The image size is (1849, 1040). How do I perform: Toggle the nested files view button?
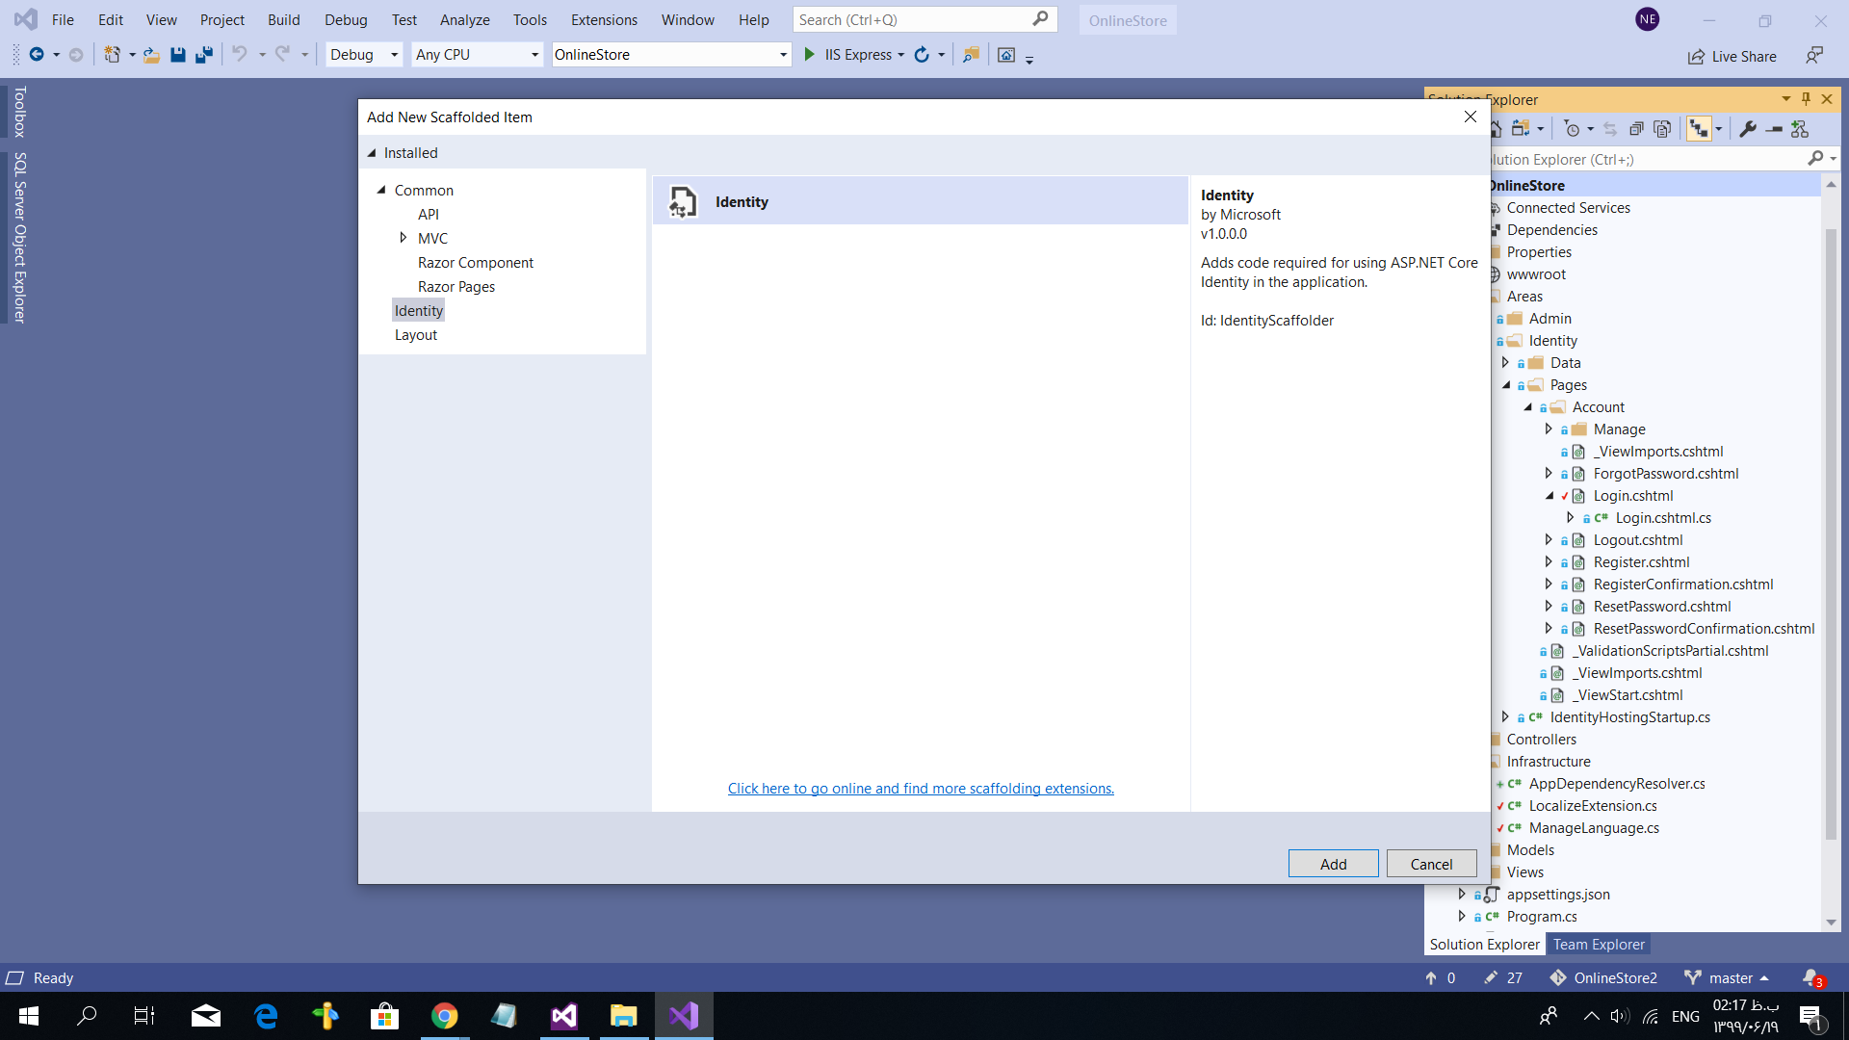click(x=1698, y=129)
